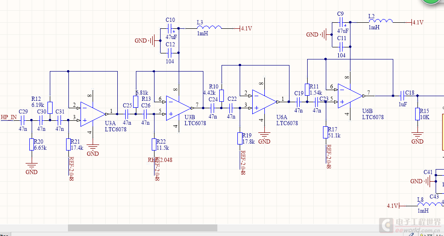Click the horizontal scrollbar thumb
This screenshot has width=444, height=236.
pyautogui.click(x=142, y=228)
